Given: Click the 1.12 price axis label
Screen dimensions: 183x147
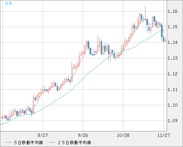Looking at the screenshot, I should point(172,74).
